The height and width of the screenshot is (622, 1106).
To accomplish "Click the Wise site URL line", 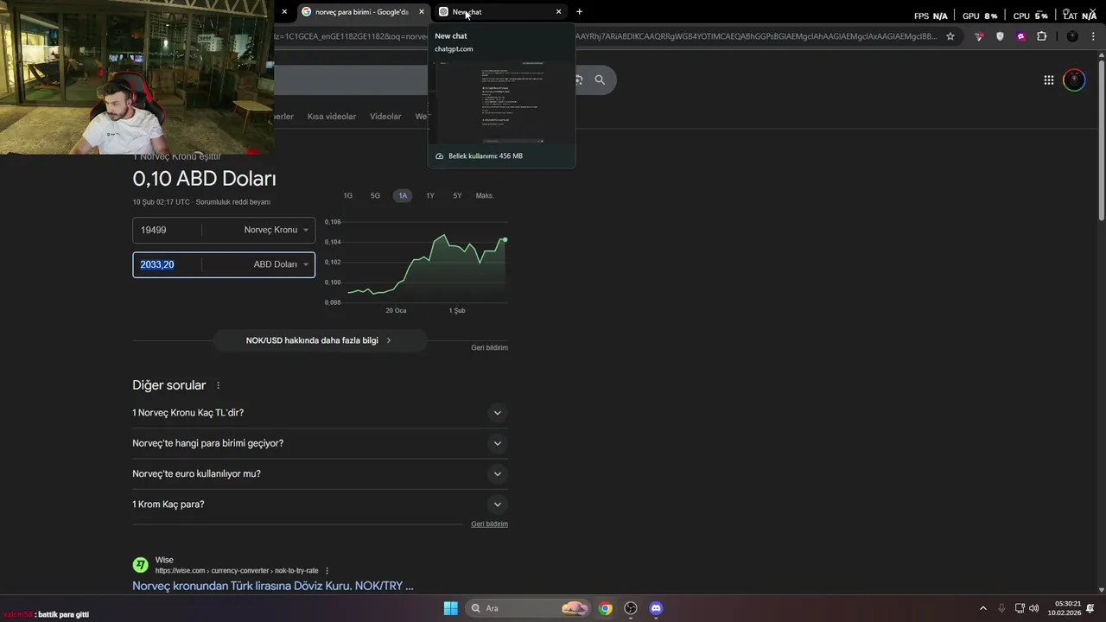I will point(237,571).
